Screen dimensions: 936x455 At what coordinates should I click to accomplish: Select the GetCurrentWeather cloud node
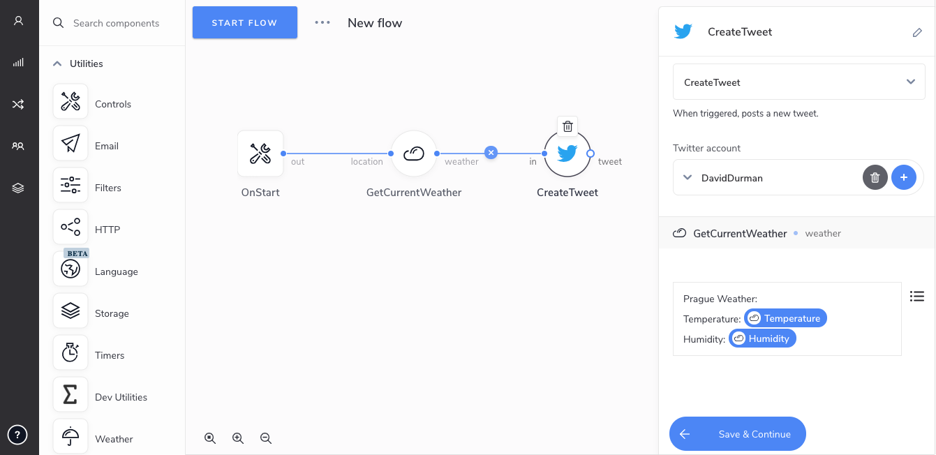[414, 154]
